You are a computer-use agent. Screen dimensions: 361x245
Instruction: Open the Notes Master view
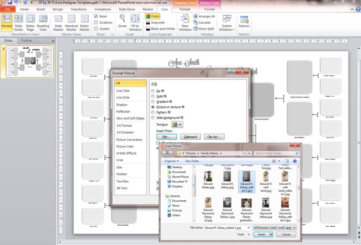coord(85,22)
